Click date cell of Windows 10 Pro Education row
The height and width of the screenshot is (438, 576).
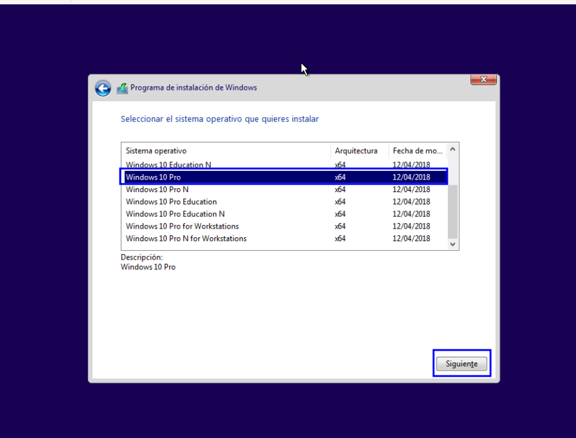(x=411, y=202)
